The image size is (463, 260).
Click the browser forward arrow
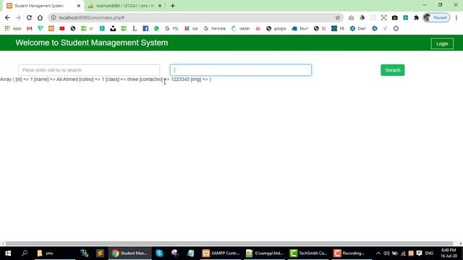coord(18,17)
